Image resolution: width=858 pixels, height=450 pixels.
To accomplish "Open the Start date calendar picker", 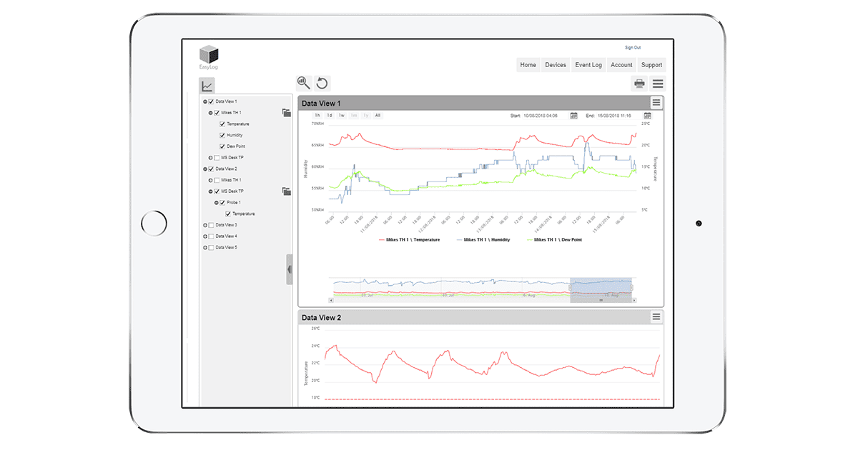I will click(573, 115).
